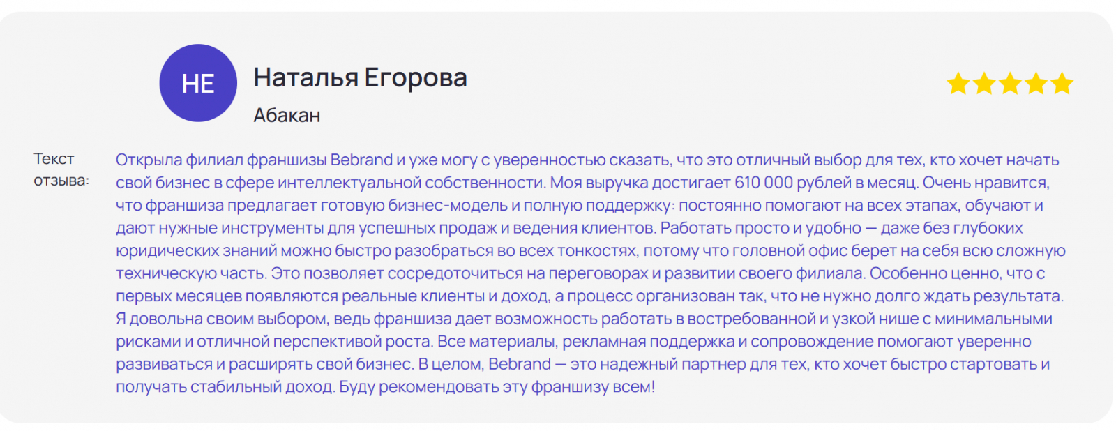This screenshot has height=431, width=1116.
Task: Click the "Текст отзыва:" label
Action: tap(61, 169)
